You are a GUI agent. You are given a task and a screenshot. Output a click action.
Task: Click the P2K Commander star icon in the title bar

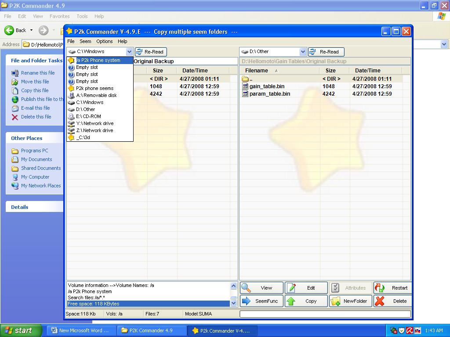pyautogui.click(x=69, y=31)
